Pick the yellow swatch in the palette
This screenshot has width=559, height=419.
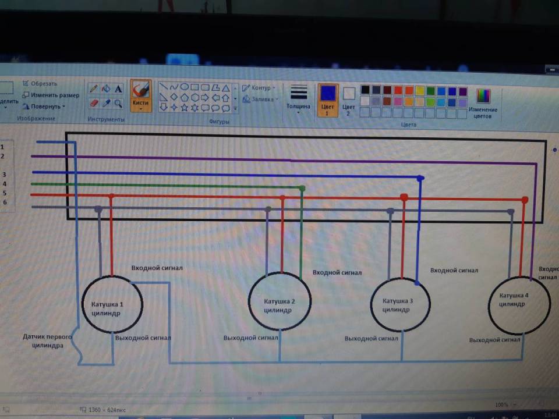(x=420, y=91)
